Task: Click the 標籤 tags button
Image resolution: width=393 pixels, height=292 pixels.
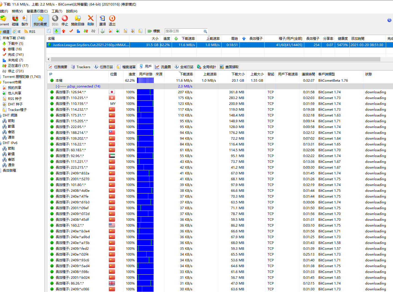Action: point(154,31)
